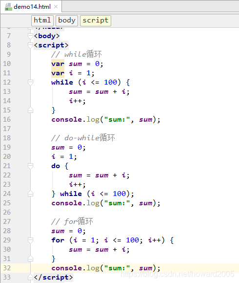This screenshot has height=283, width=239.
Task: Close the demo14.html tab
Action: (x=56, y=7)
